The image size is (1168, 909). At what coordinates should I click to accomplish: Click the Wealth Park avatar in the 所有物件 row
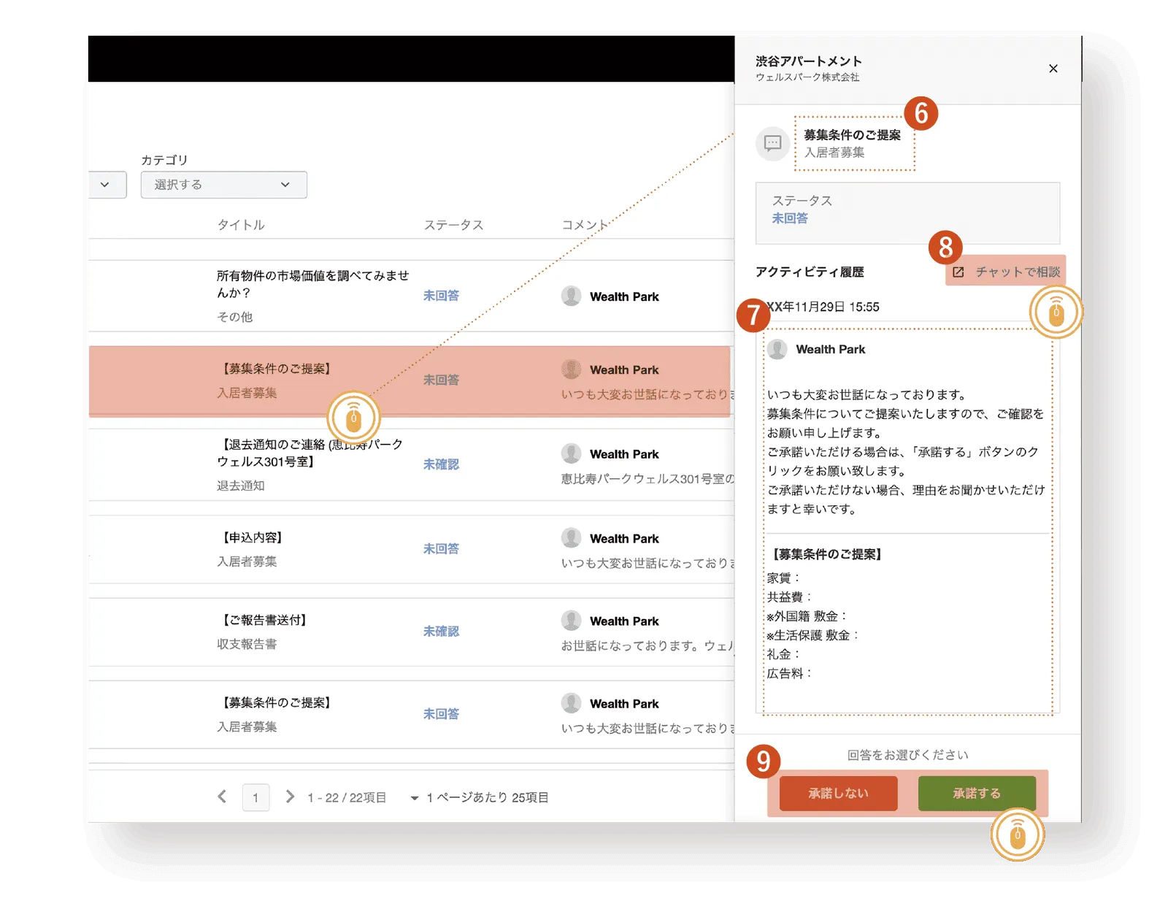click(572, 296)
